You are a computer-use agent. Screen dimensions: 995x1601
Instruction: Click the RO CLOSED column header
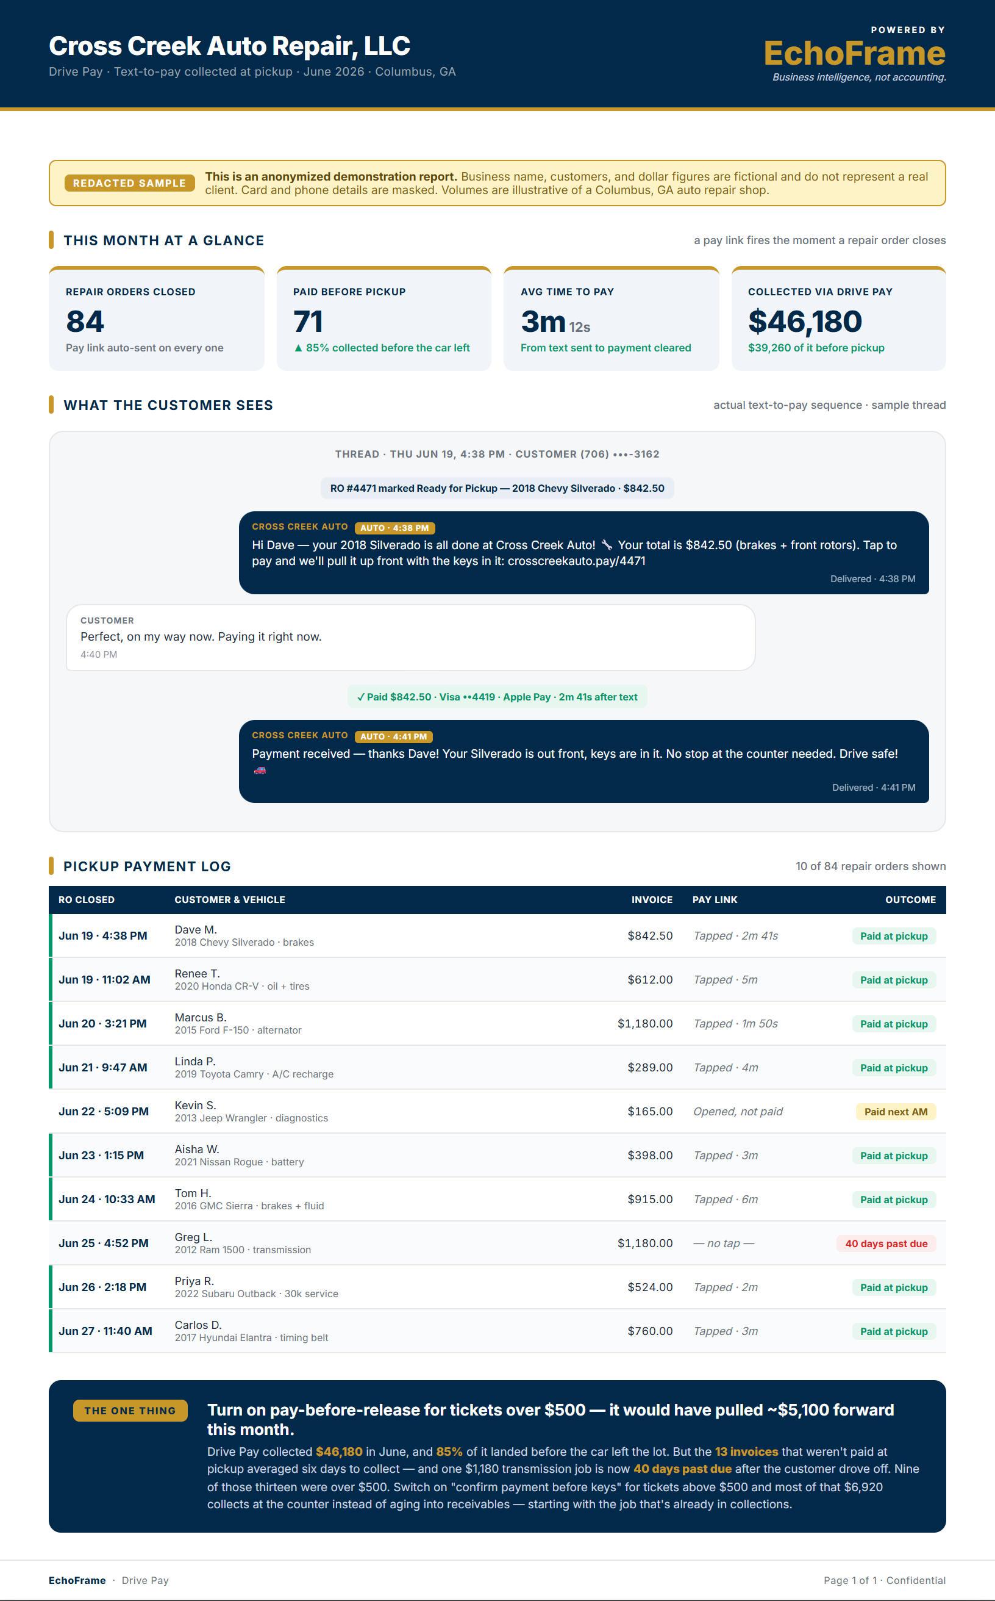click(86, 899)
